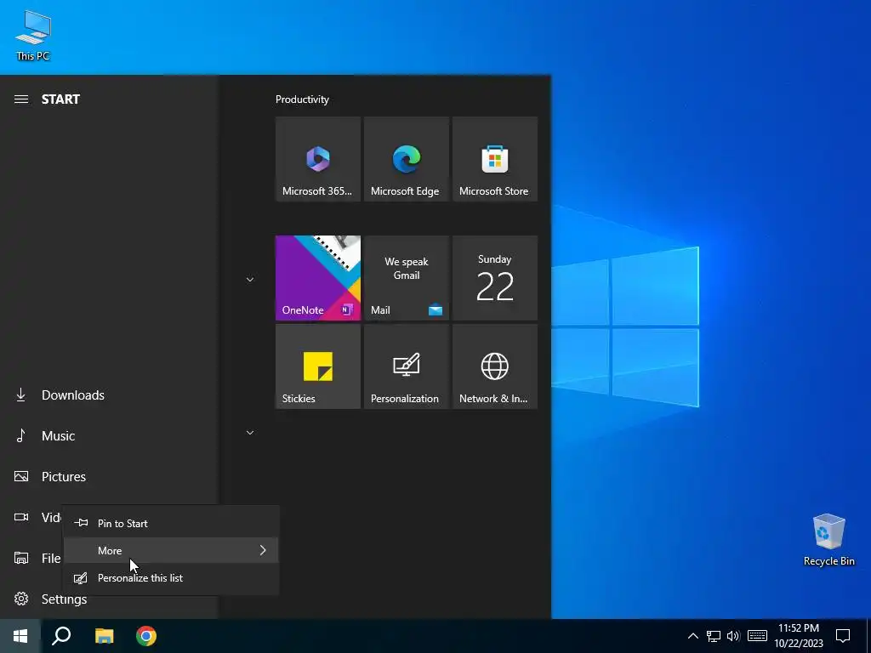
Task: Open the taskbar clock and date
Action: [799, 636]
